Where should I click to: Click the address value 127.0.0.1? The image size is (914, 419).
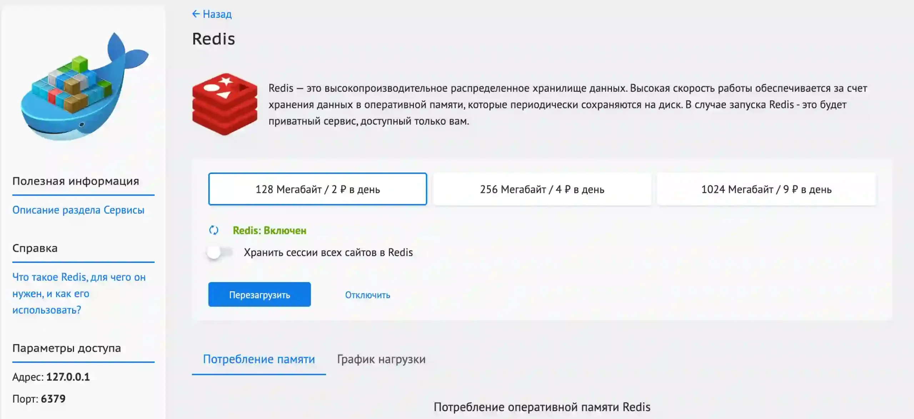(x=68, y=376)
